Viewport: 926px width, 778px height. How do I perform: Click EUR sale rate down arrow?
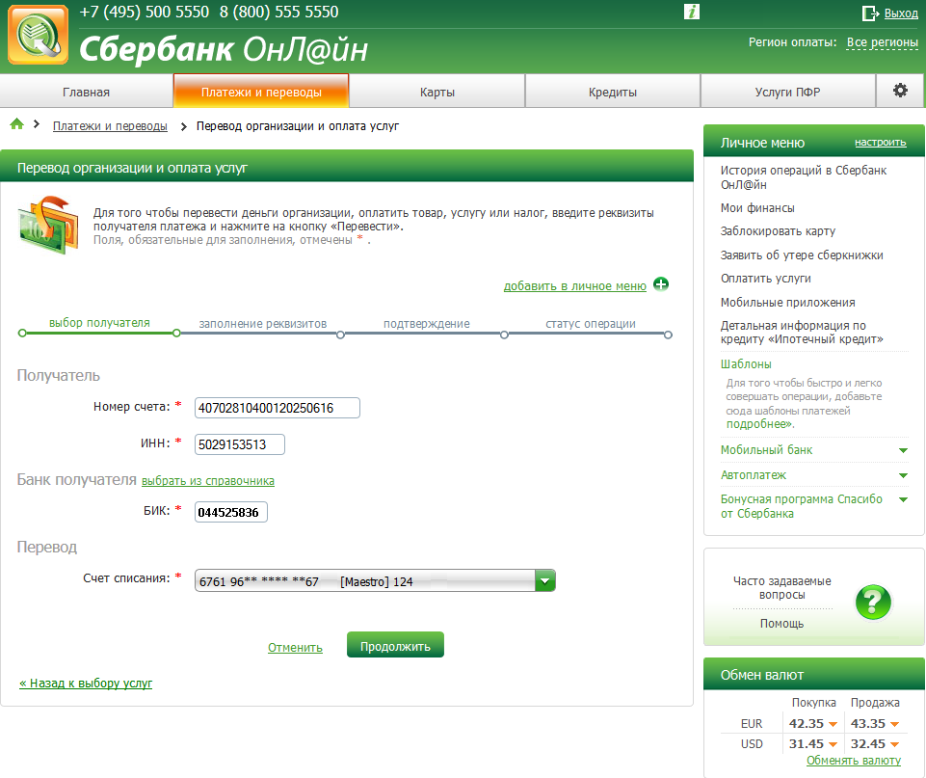[x=894, y=724]
